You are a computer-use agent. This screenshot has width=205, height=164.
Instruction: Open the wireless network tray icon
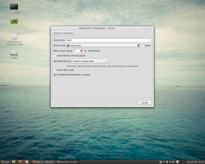tap(170, 162)
